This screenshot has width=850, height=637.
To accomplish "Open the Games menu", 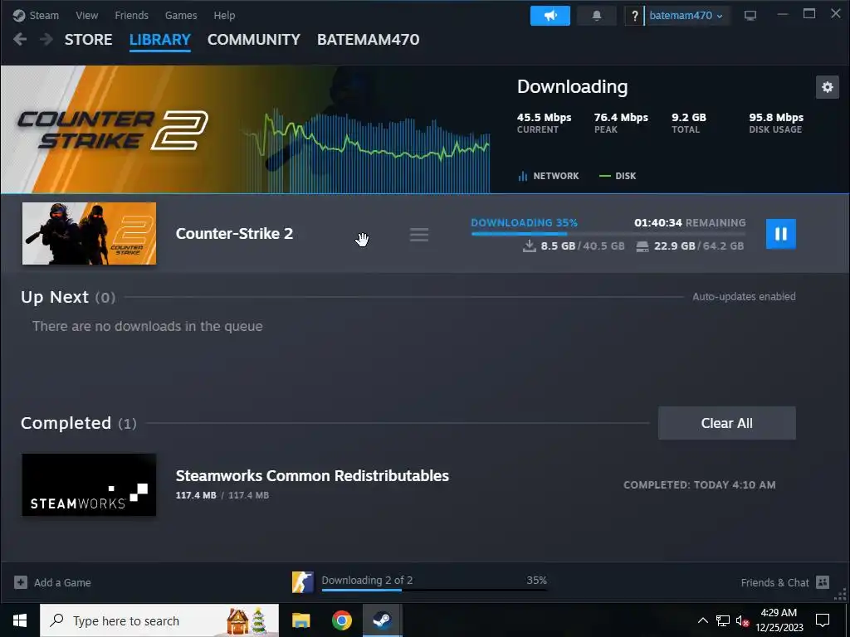I will 181,16.
